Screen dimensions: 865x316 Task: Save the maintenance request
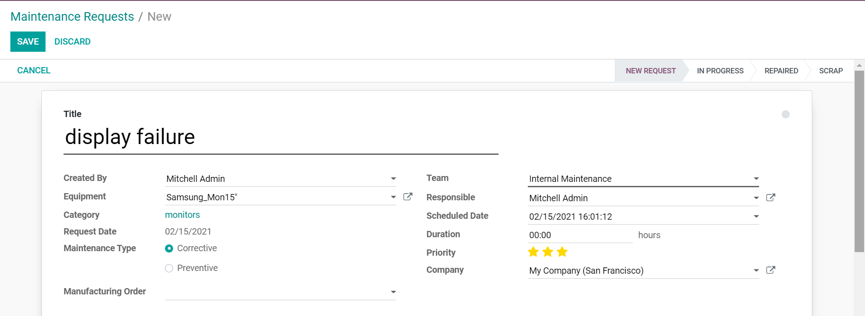[28, 41]
